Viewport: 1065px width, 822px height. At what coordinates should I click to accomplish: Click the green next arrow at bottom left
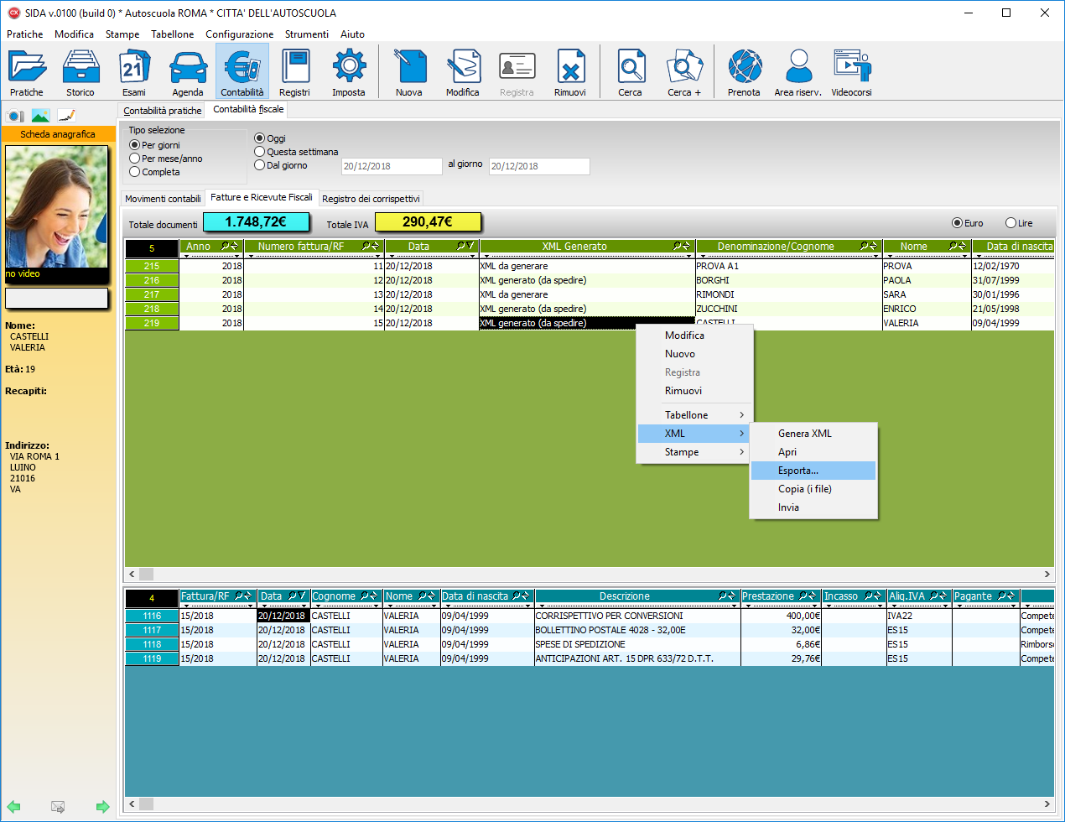(x=102, y=807)
